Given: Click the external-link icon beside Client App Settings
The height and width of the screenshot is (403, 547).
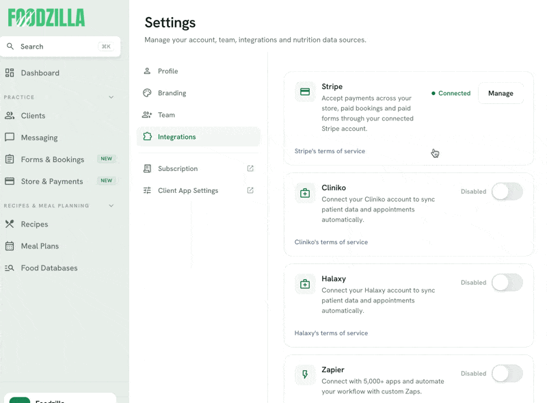Looking at the screenshot, I should (x=250, y=190).
